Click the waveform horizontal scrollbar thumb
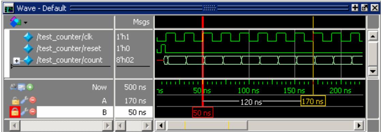Viewport: 381px width, 132px height. (207, 126)
